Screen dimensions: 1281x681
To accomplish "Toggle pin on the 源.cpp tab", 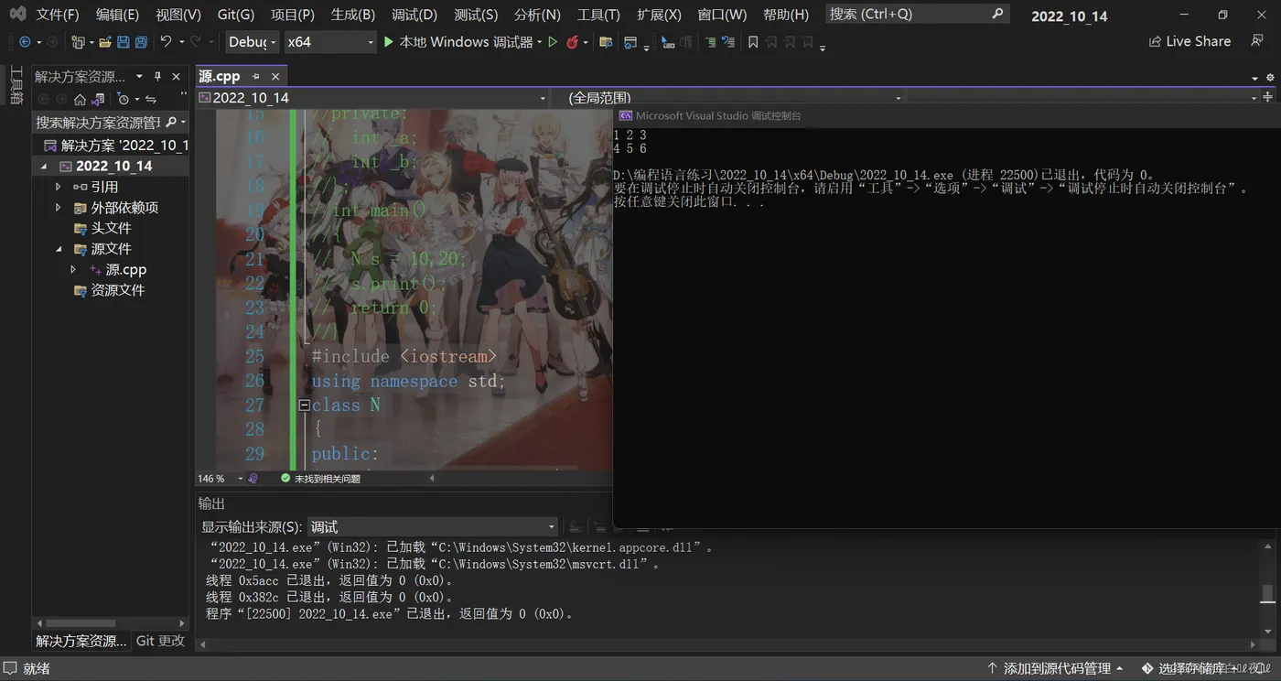I will [x=256, y=76].
